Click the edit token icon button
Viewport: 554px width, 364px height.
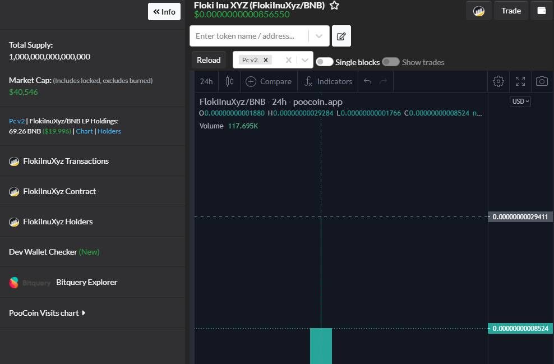(341, 36)
